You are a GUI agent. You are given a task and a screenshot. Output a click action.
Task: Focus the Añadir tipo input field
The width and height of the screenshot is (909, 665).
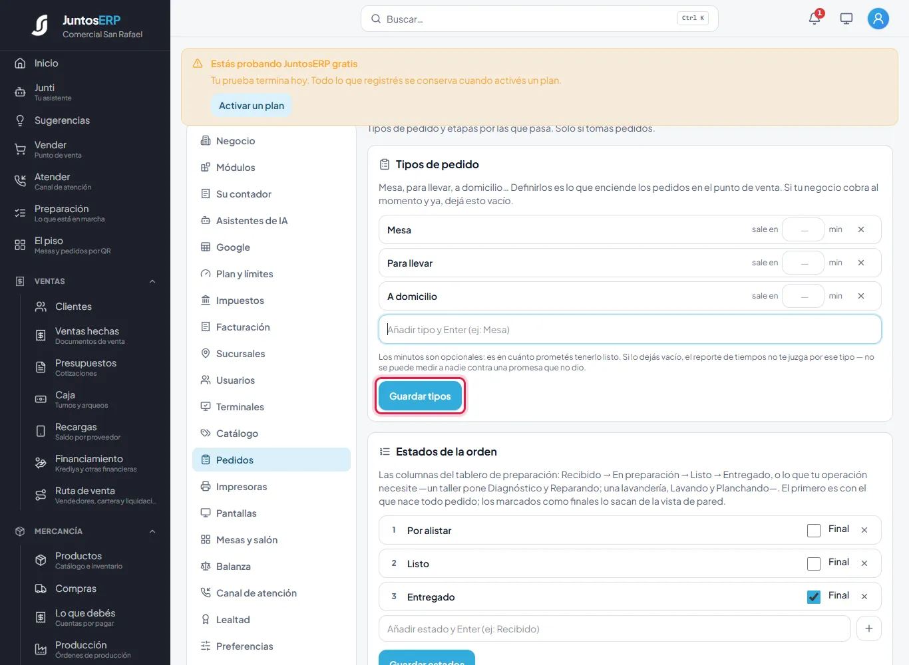pyautogui.click(x=630, y=329)
